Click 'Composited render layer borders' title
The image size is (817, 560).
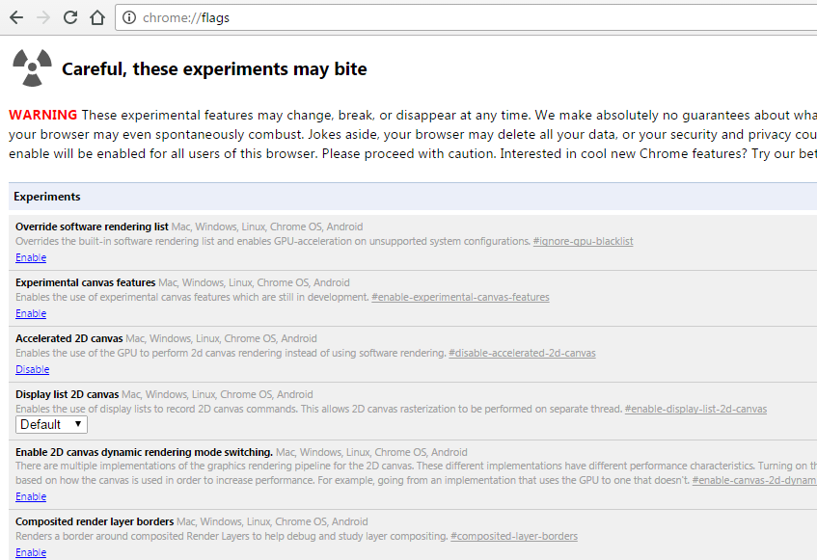point(95,521)
